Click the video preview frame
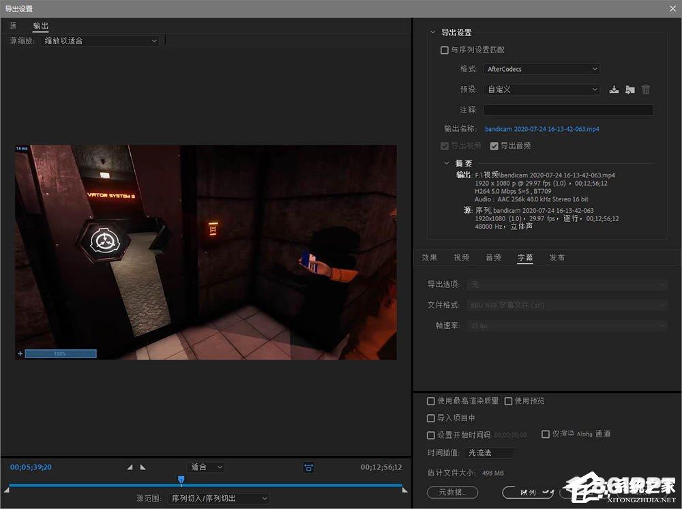Screen dimensions: 682x509 click(206, 252)
